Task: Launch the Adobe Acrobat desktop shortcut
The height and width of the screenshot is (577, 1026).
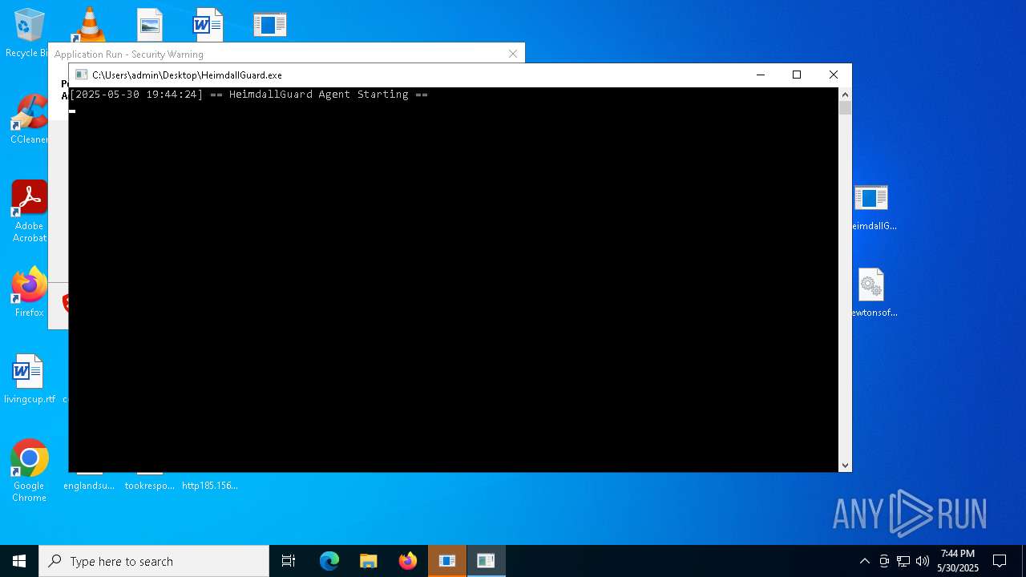Action: coord(29,211)
